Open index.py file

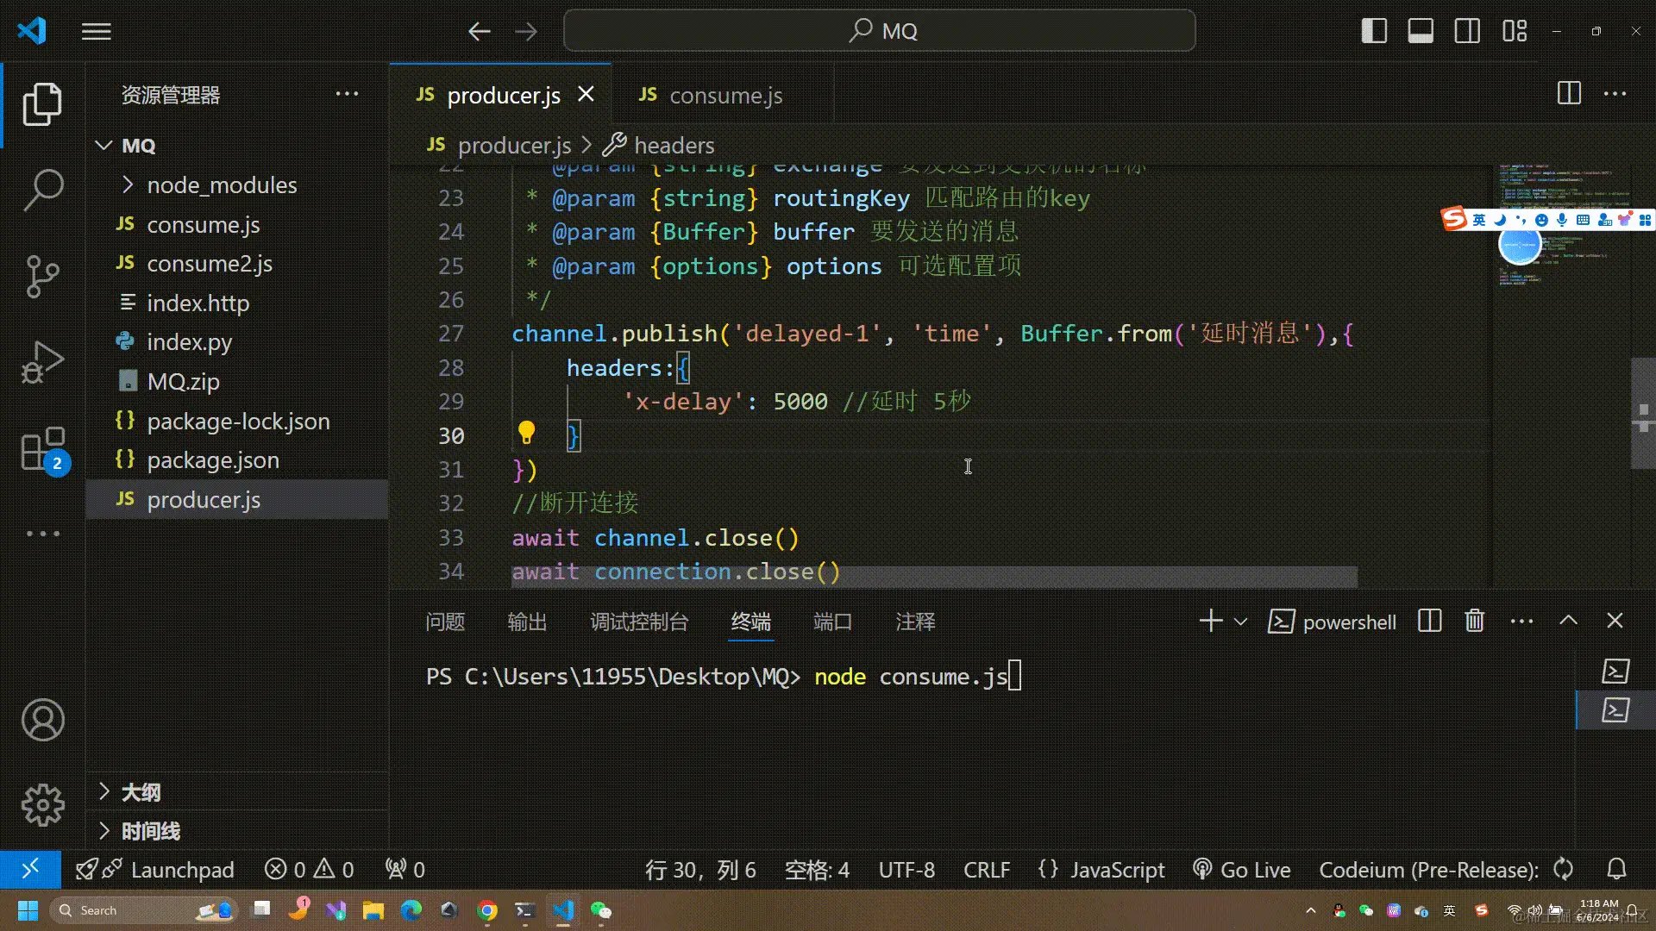tap(237, 342)
